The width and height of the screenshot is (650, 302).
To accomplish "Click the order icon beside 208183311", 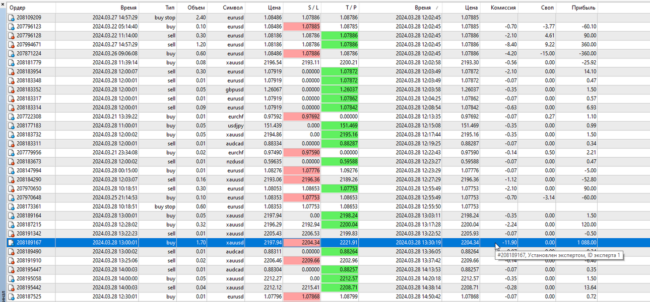I will click(x=12, y=144).
